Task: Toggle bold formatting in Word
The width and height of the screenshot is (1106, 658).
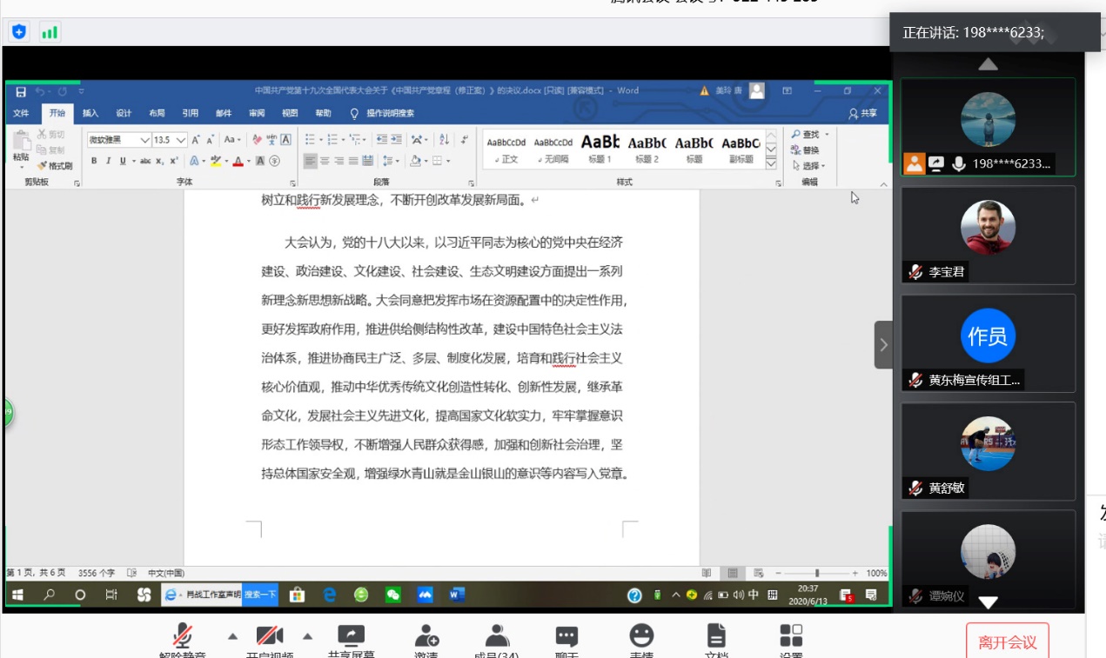Action: (94, 161)
